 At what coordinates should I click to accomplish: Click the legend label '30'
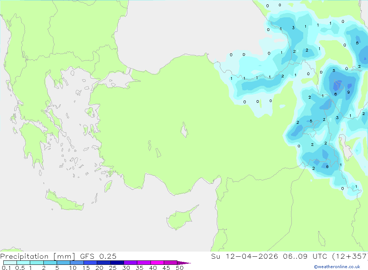click(x=126, y=268)
